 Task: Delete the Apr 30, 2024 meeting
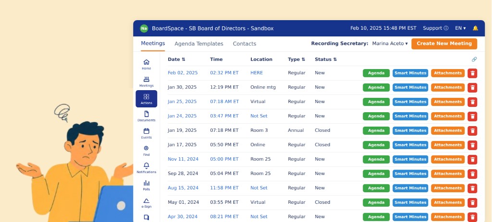coord(472,217)
